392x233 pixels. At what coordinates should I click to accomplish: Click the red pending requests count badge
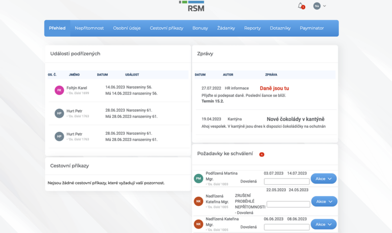point(261,154)
